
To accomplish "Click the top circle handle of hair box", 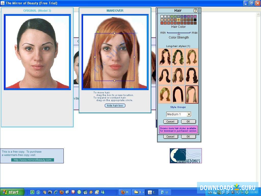I will 114,33.
